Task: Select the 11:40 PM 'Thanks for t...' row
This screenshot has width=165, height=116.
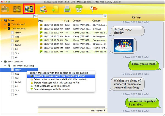Action: [73, 48]
